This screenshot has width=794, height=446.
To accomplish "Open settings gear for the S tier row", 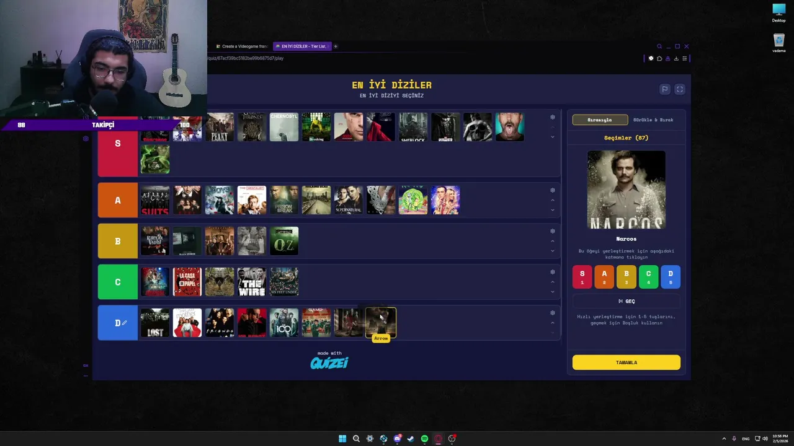I will 553,117.
